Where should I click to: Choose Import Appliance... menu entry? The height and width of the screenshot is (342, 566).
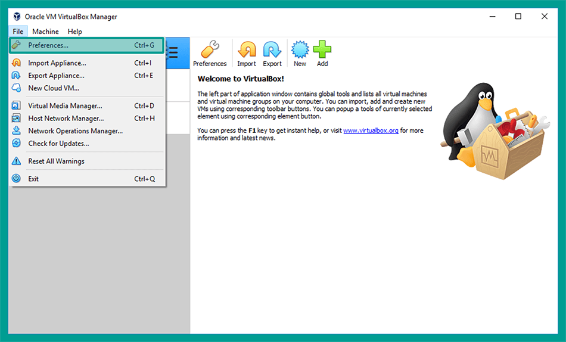86,63
